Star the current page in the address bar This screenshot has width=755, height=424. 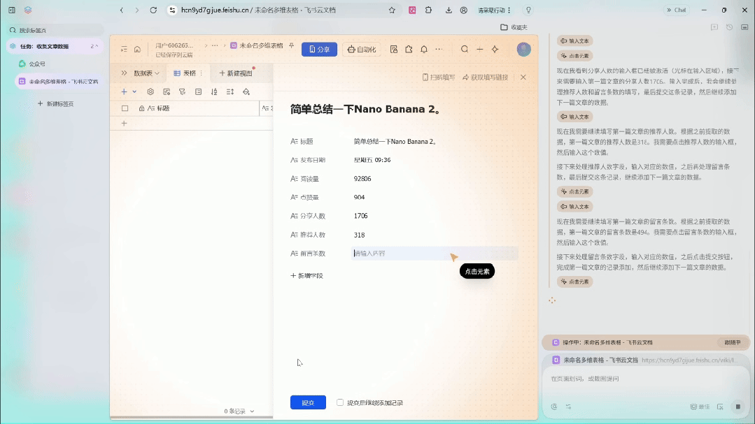(x=392, y=10)
